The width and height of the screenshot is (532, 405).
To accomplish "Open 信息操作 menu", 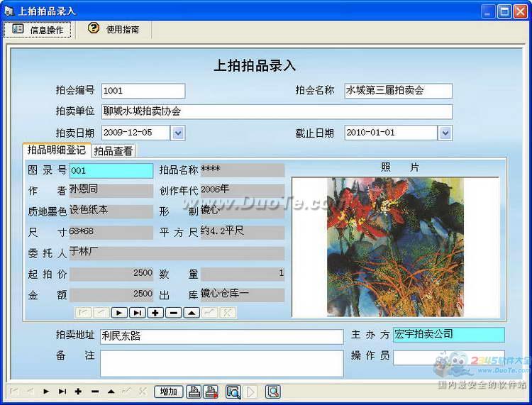I will point(38,30).
